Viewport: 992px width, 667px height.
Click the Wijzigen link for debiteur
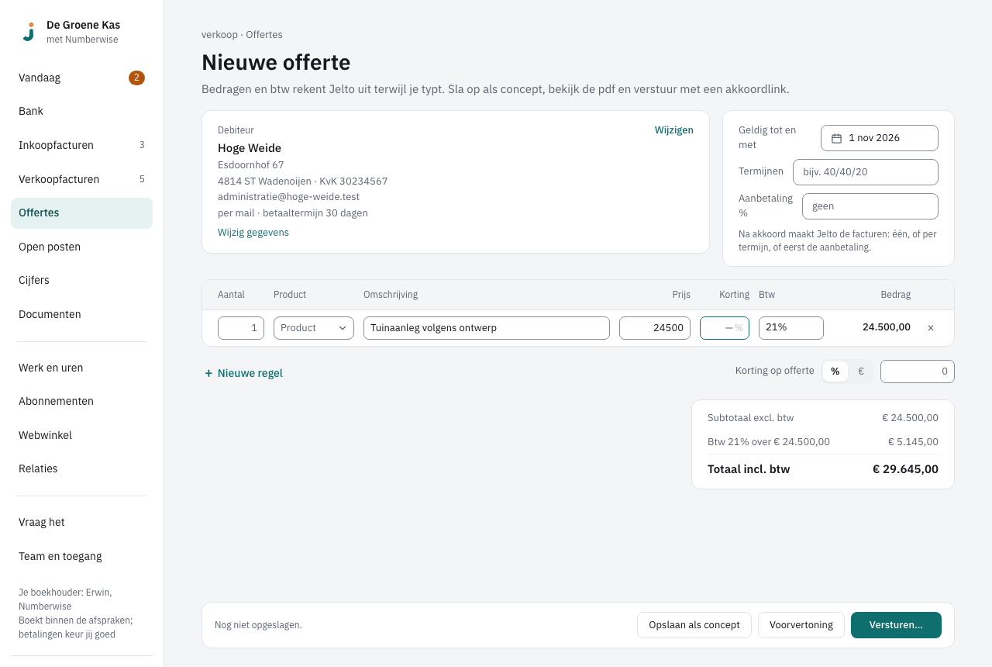(x=674, y=130)
